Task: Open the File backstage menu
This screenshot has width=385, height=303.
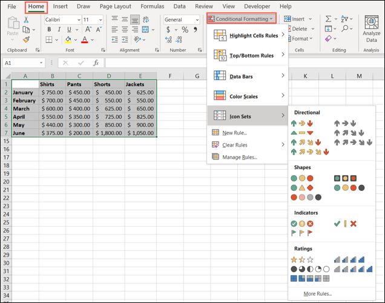Action: (12, 7)
